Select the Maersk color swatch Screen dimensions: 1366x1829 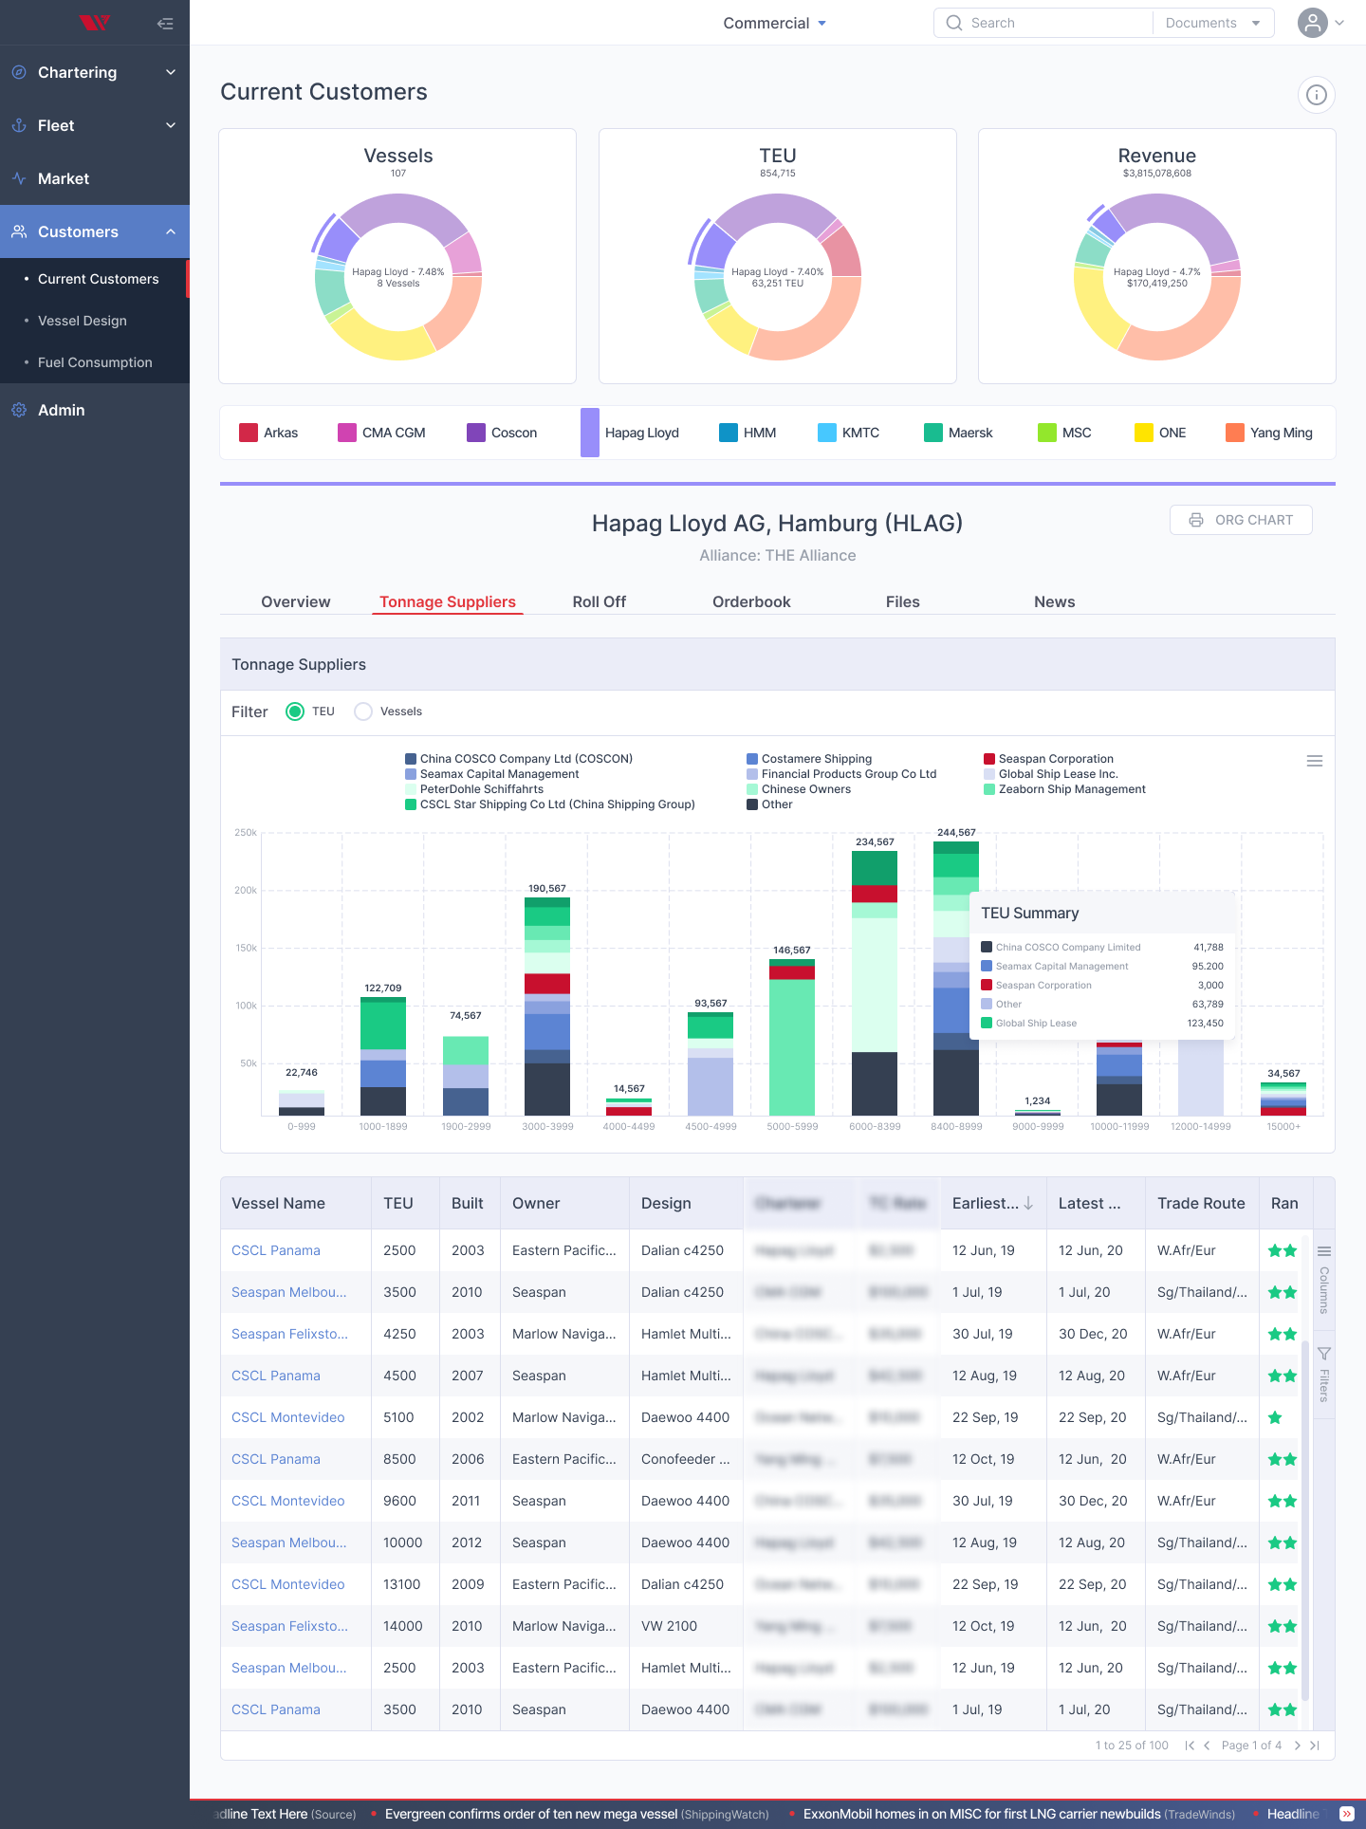click(x=933, y=433)
